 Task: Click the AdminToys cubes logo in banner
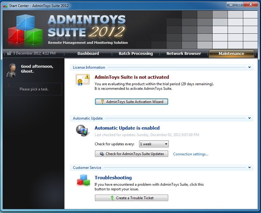25,30
